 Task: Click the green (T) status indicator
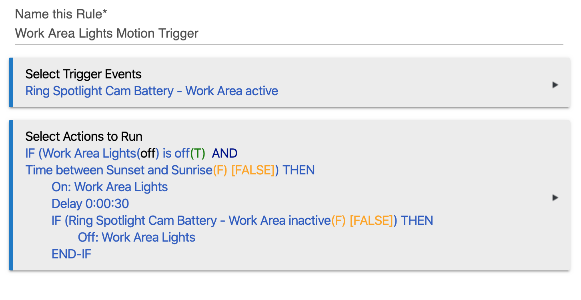pyautogui.click(x=198, y=153)
